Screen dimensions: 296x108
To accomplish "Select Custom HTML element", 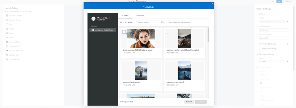I will pyautogui.click(x=13, y=59).
